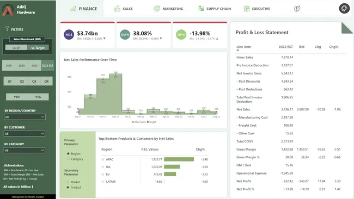
Task: Click the NA net sales bar
Action: 172,167
